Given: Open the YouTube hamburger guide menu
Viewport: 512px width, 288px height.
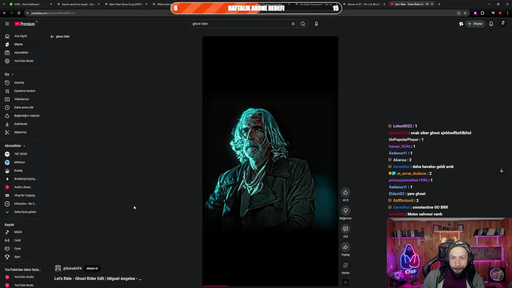Looking at the screenshot, I should (7, 24).
